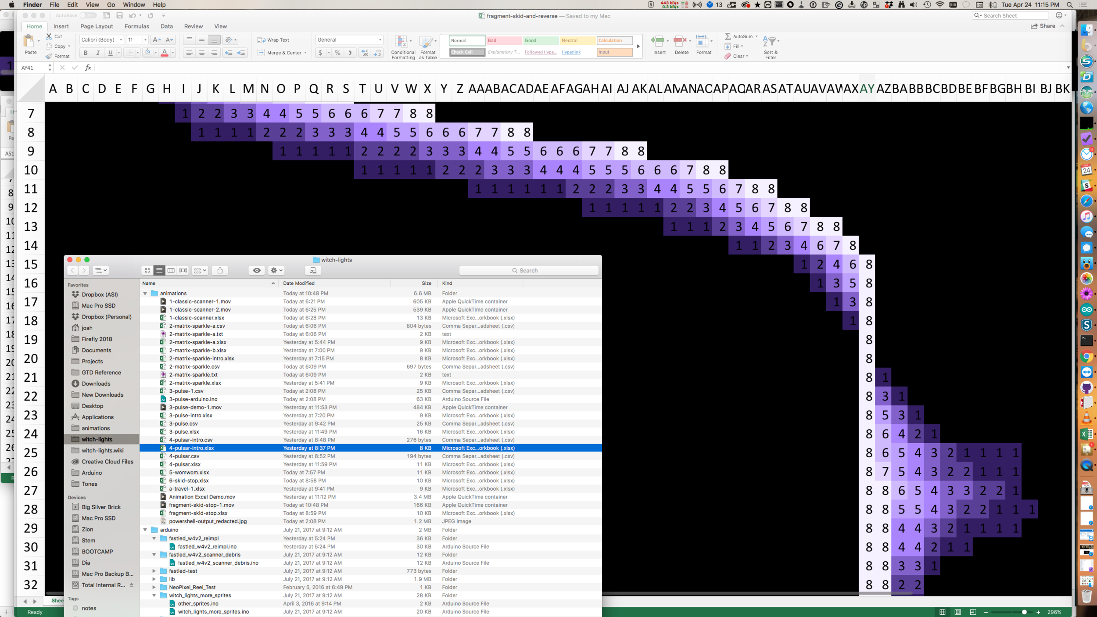Open the Insert ribbon tab
Viewport: 1097px width, 617px height.
click(61, 26)
